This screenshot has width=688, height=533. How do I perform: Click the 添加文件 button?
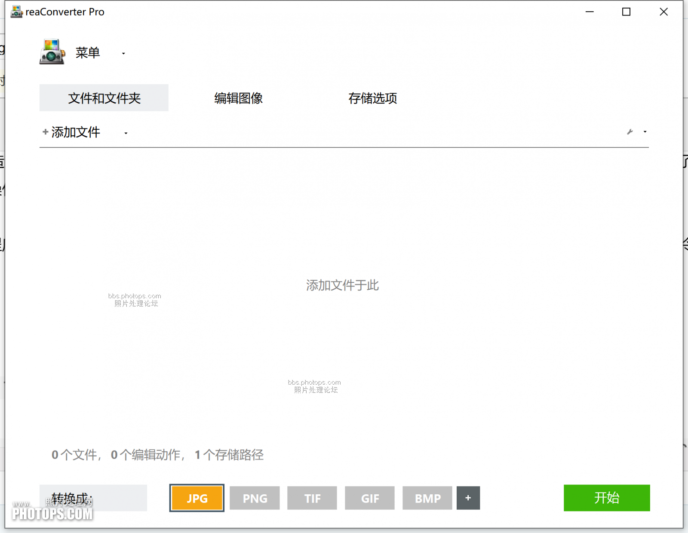coord(71,132)
